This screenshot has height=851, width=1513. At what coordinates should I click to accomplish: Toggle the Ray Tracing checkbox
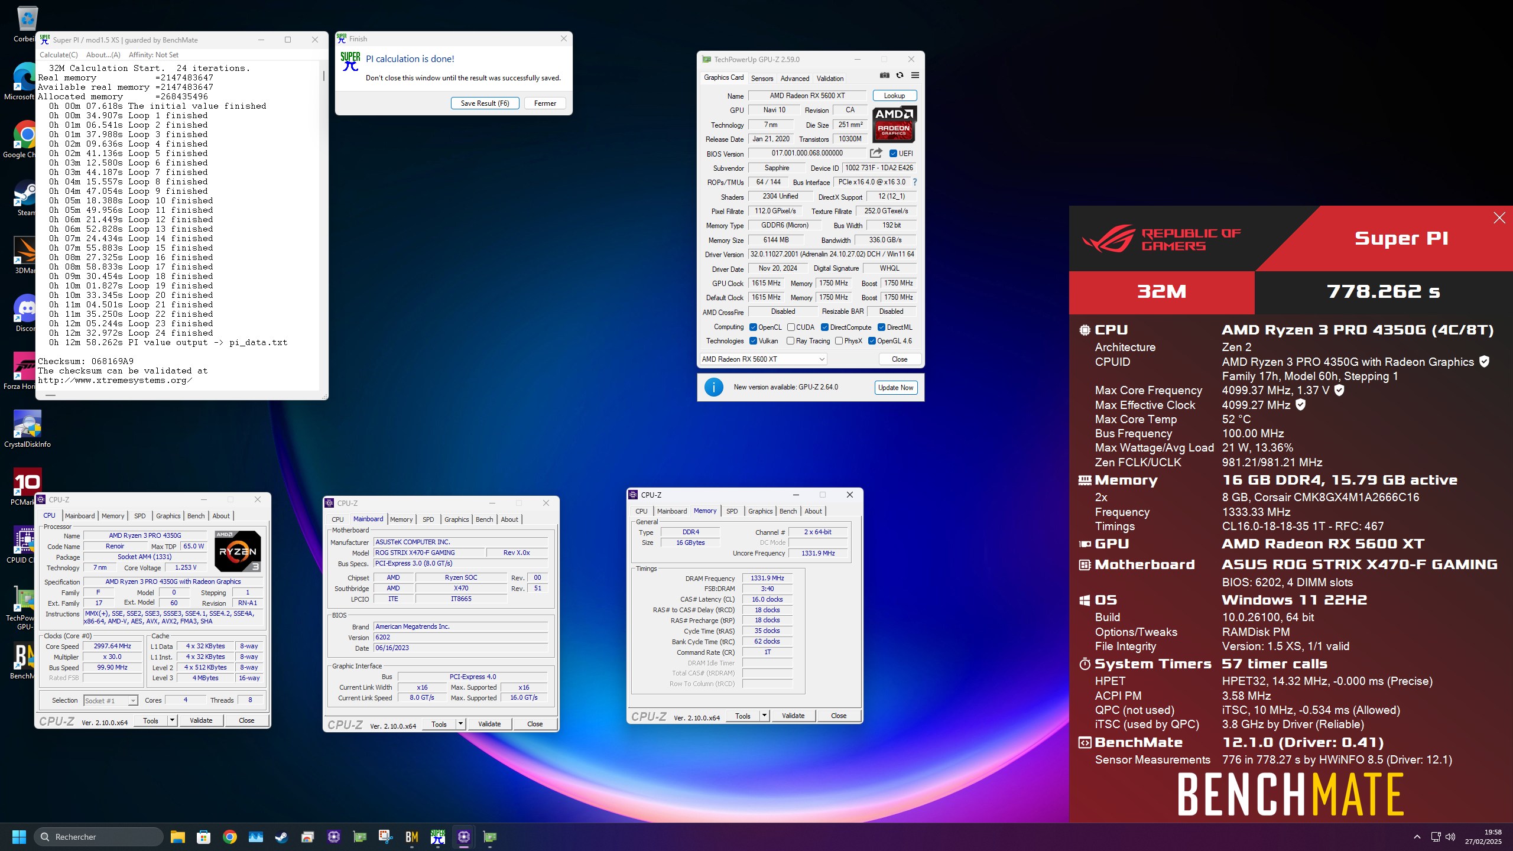[x=790, y=341]
